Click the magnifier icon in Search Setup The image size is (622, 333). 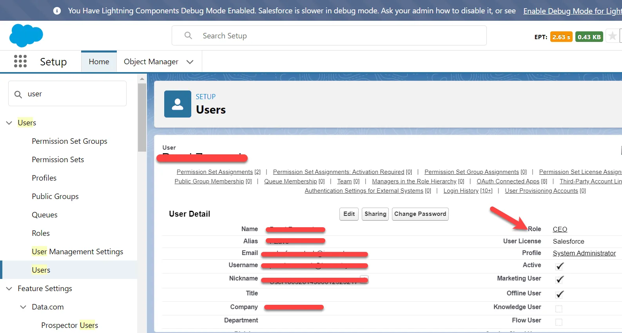pyautogui.click(x=188, y=36)
